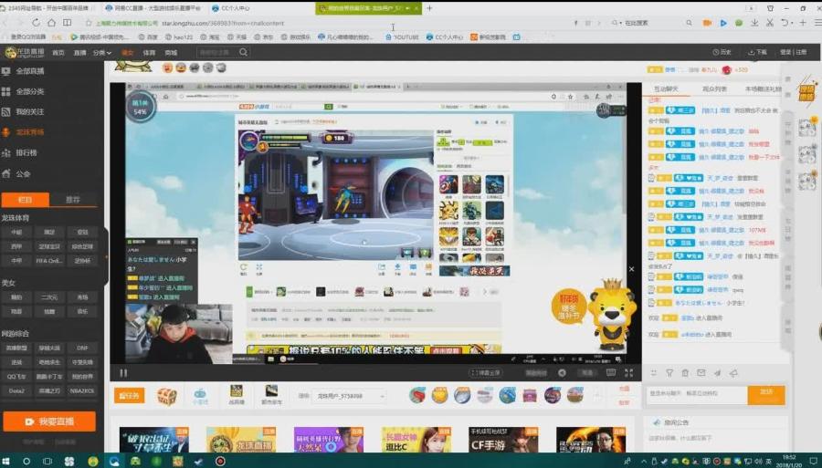Open 公会 guild page in sidebar

pos(23,173)
